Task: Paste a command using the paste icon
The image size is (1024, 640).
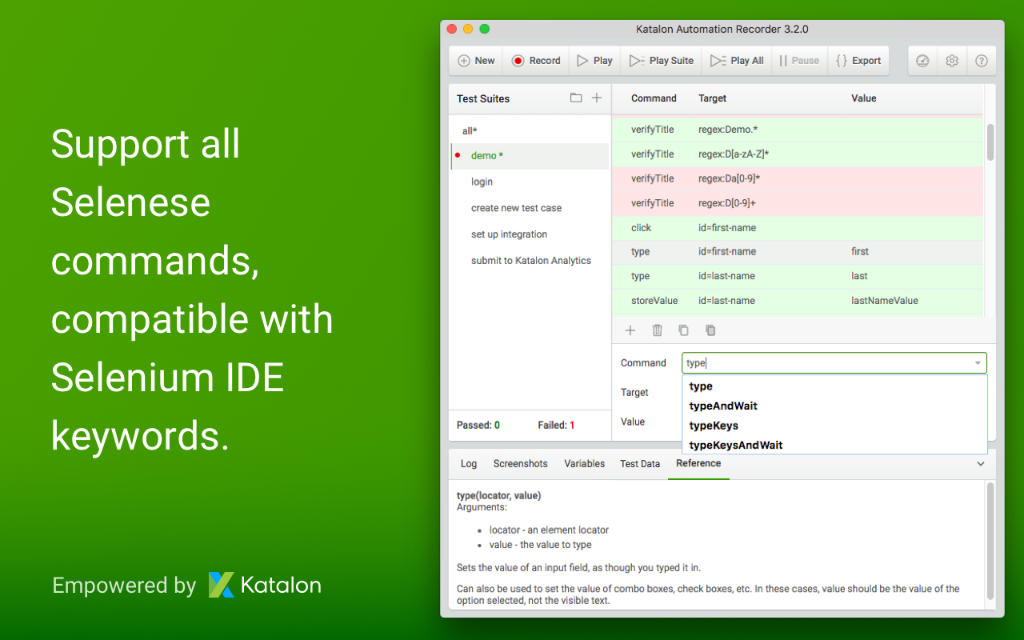Action: point(710,330)
